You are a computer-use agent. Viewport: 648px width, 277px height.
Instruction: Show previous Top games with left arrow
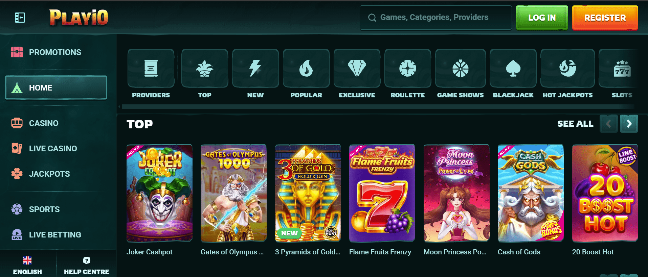tap(609, 124)
